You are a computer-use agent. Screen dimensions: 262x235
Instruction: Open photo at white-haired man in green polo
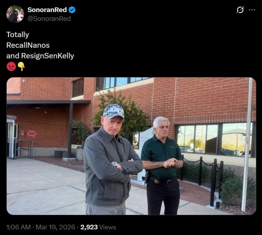(162, 166)
